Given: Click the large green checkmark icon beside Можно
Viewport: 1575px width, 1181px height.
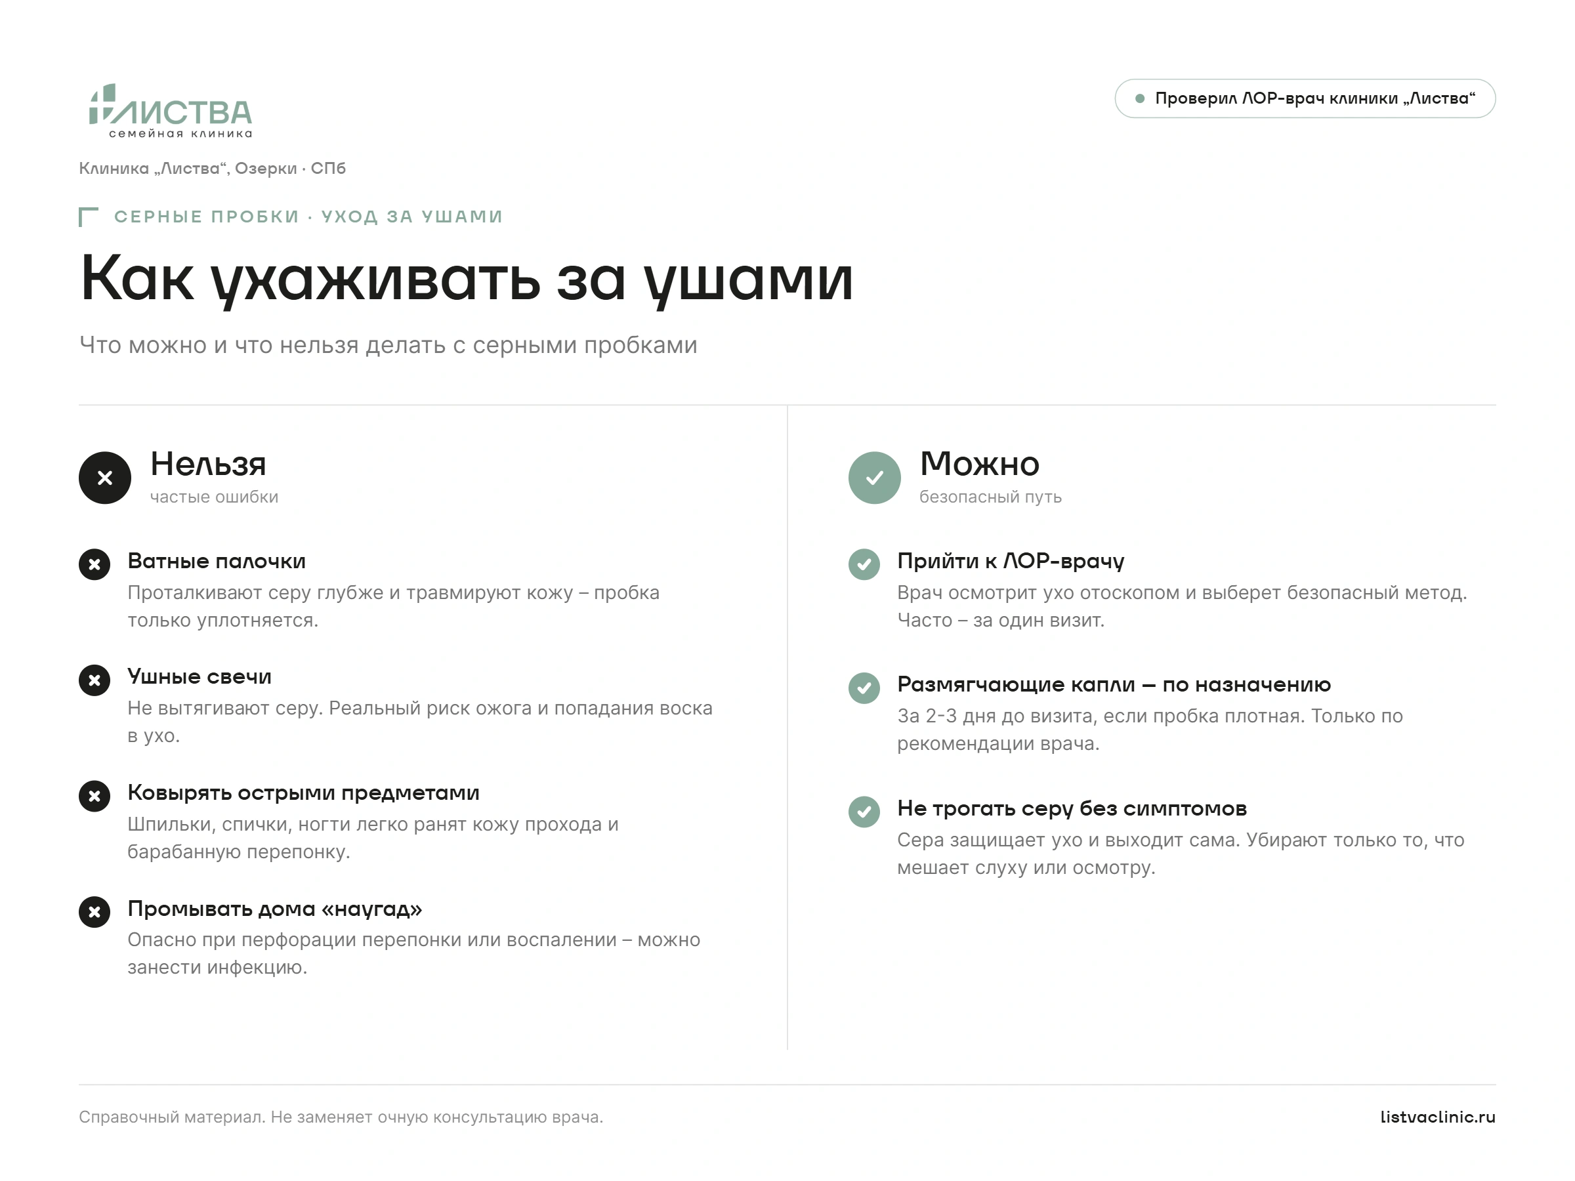Looking at the screenshot, I should 874,478.
